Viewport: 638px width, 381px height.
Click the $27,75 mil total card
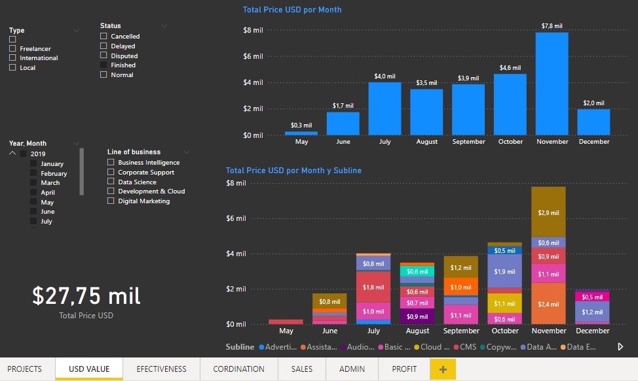[x=86, y=296]
